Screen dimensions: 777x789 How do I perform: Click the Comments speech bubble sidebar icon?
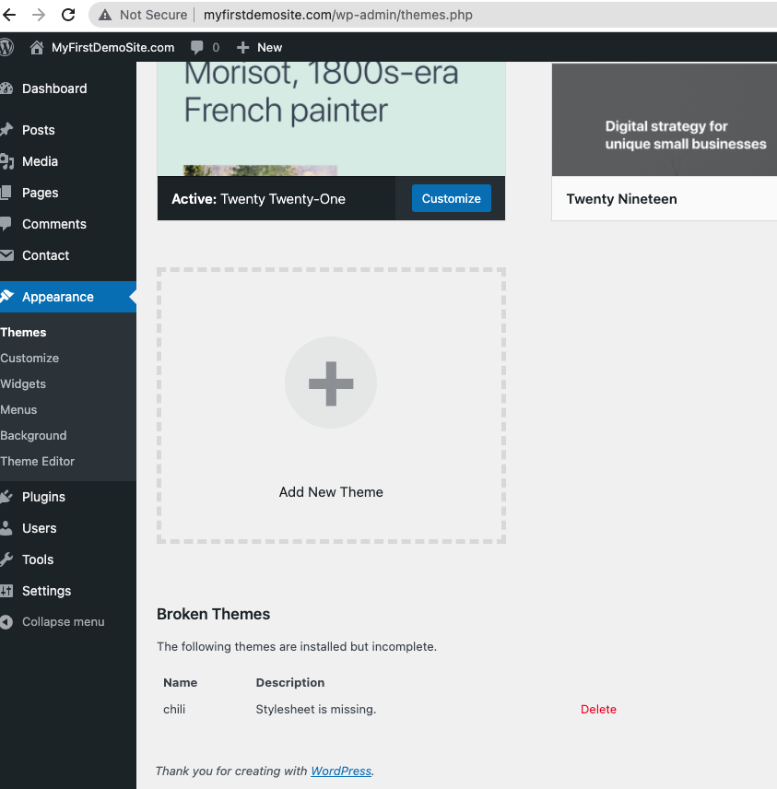coord(6,224)
